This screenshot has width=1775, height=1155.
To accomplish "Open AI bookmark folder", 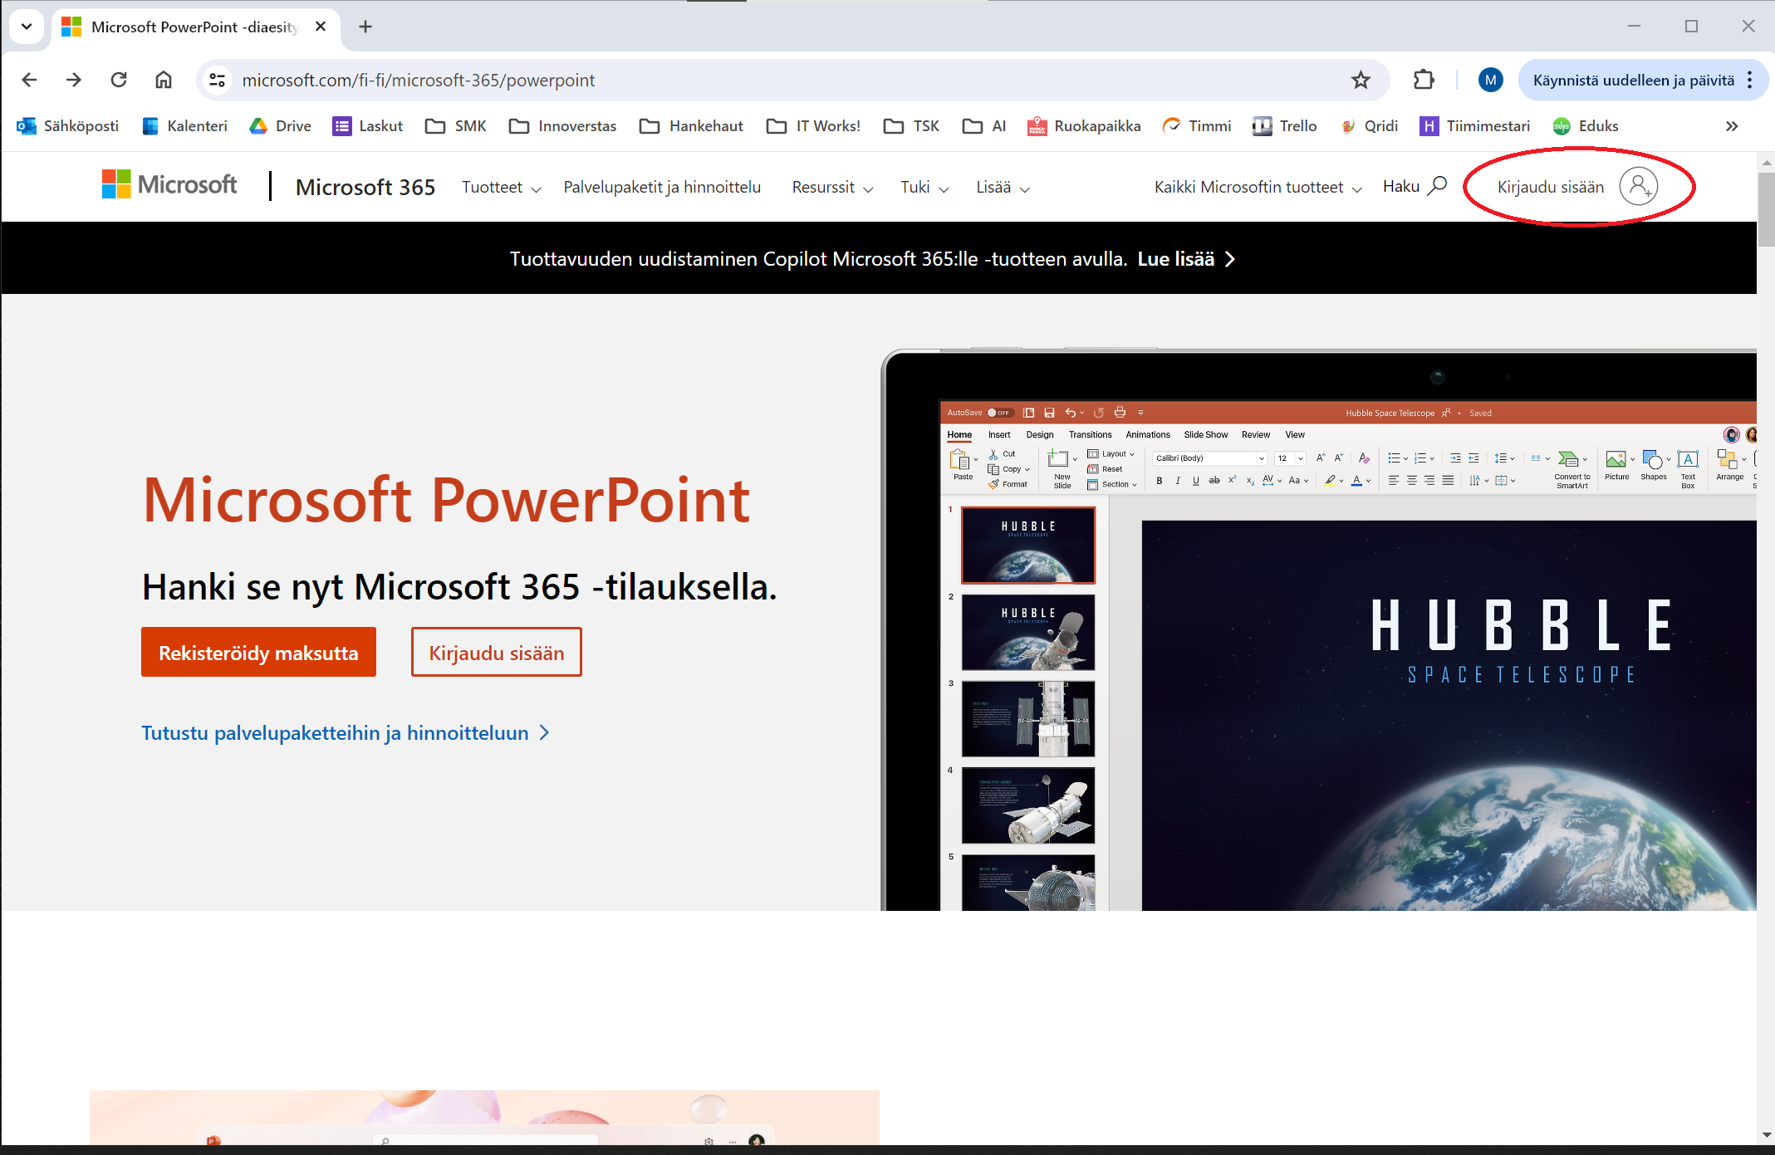I will point(984,126).
